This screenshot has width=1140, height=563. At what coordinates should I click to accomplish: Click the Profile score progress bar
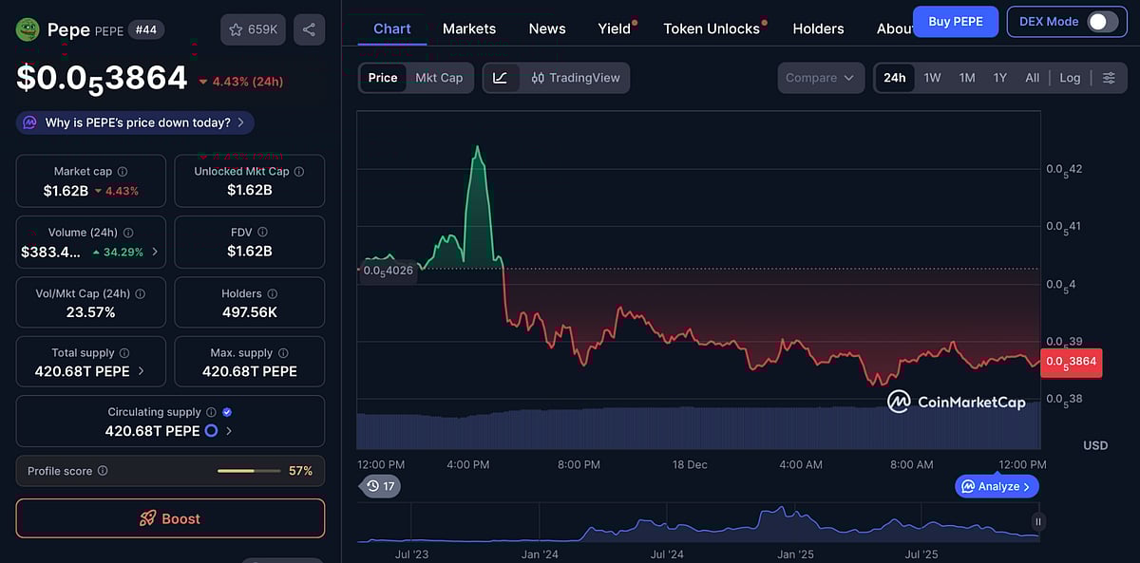coord(249,470)
